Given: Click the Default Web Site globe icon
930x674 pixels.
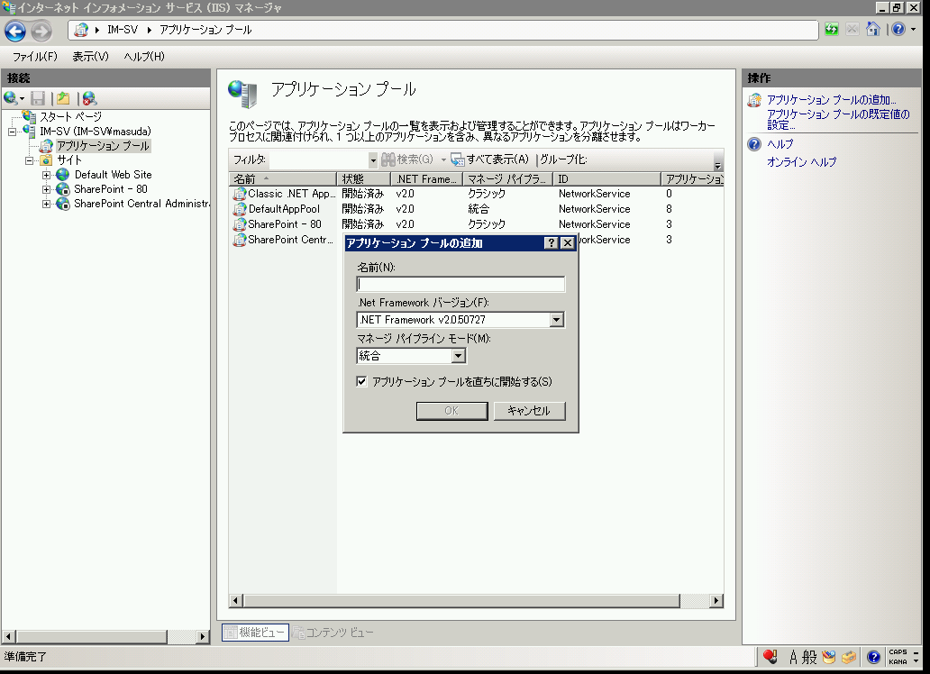Looking at the screenshot, I should (63, 175).
